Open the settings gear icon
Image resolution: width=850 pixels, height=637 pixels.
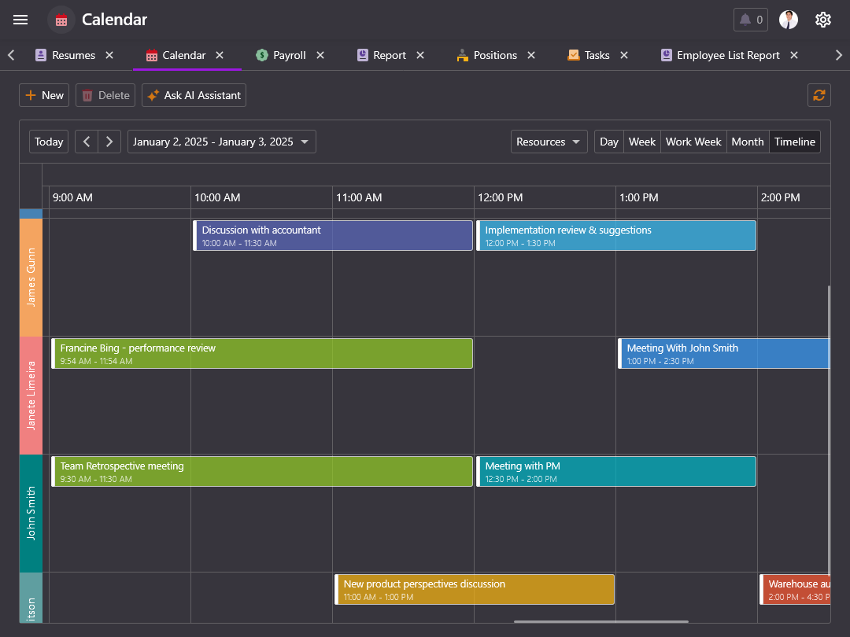point(822,20)
